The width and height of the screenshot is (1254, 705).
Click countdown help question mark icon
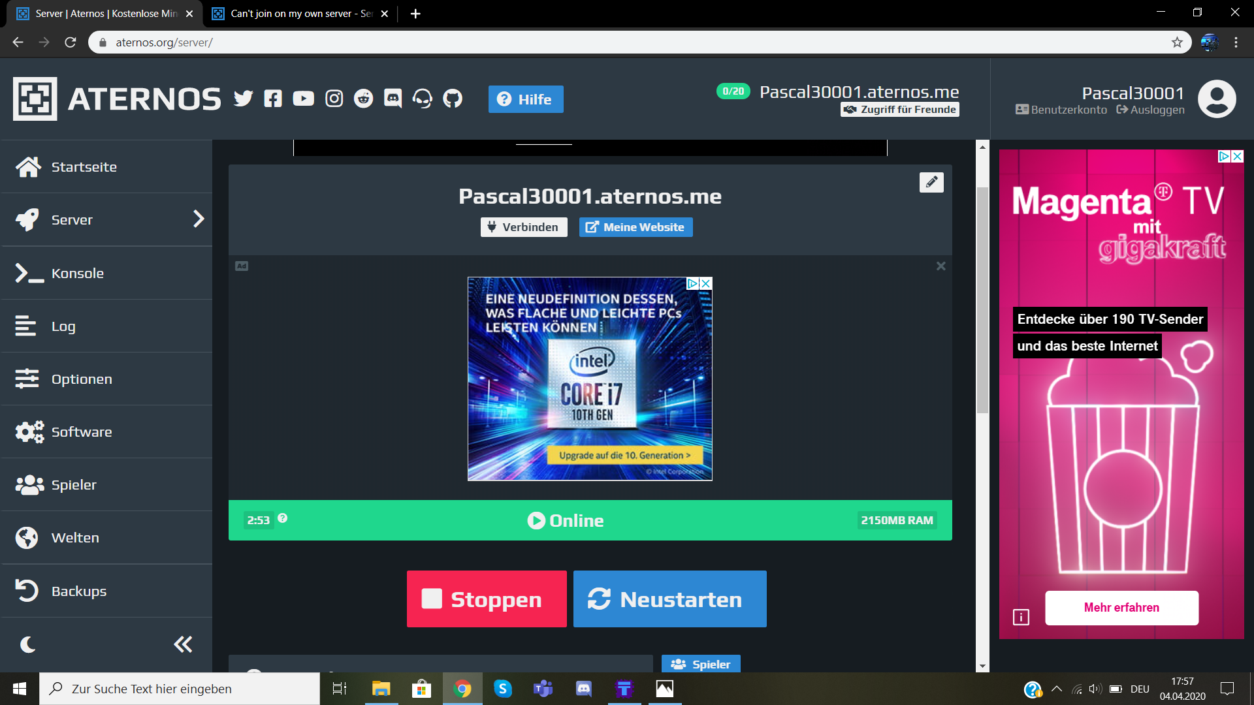282,518
